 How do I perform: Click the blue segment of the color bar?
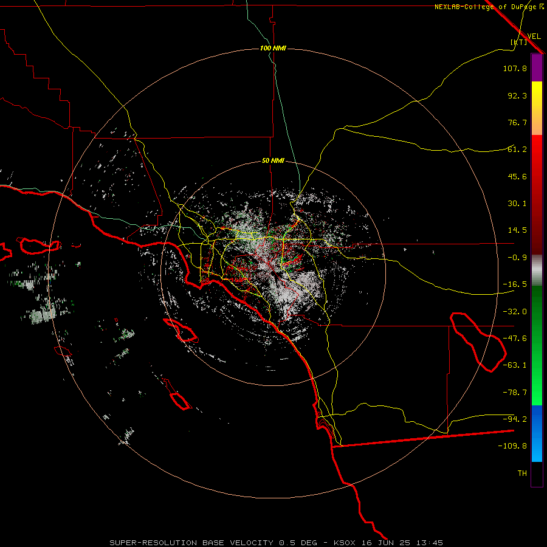(537, 433)
